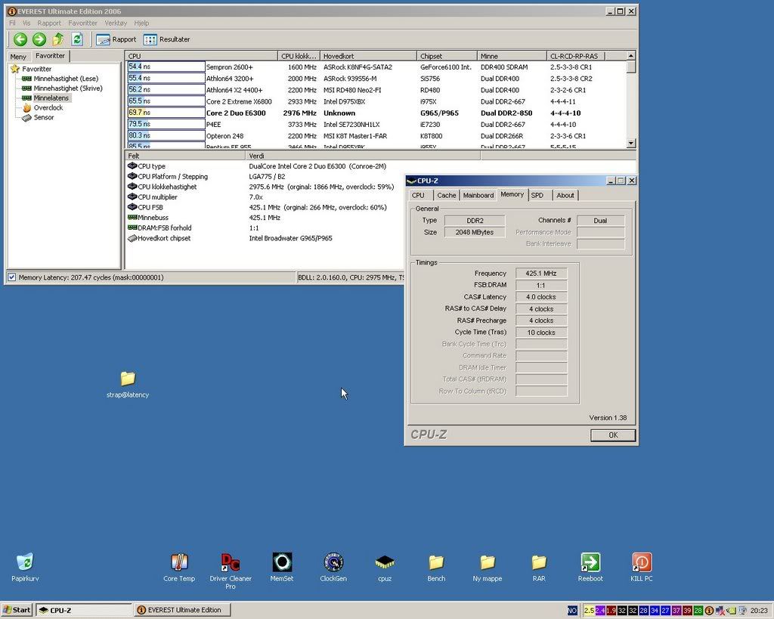Click the Driver Cleaner Pro desktop icon
Screen dimensions: 774x619
(231, 571)
